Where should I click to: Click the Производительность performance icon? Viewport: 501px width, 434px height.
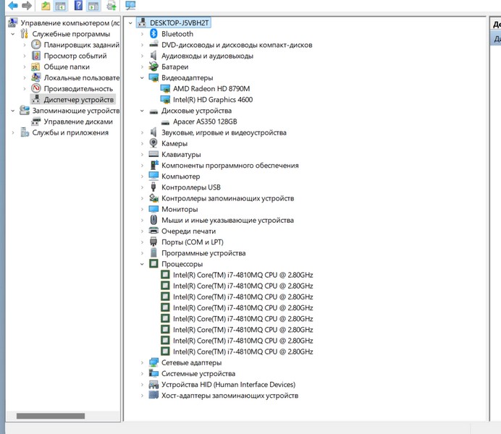[36, 88]
